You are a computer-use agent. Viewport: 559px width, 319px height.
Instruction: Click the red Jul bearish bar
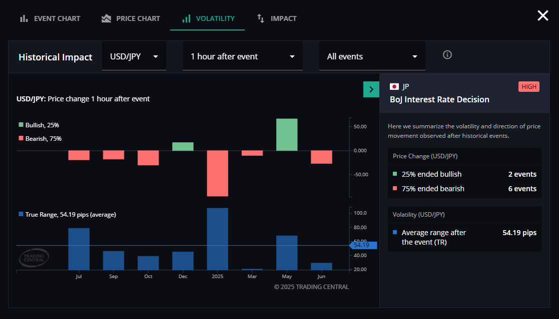pos(79,155)
